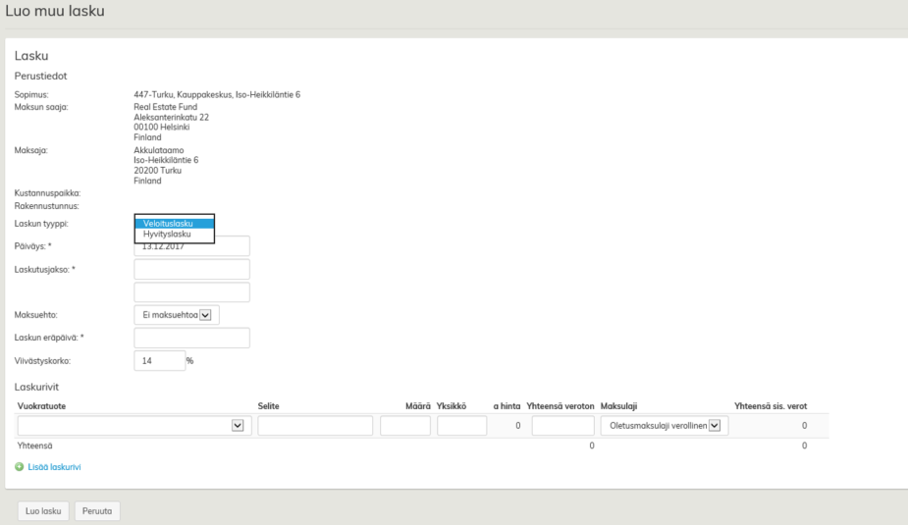The image size is (908, 525).
Task: Click the Yksikkö unit field
Action: click(x=462, y=425)
